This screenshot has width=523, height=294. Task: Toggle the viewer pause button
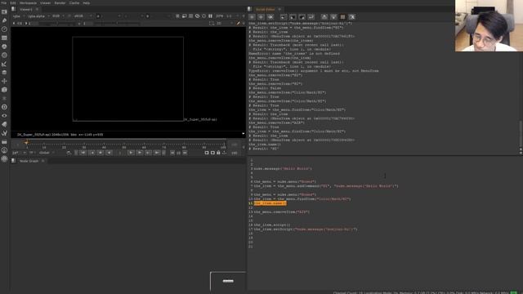[x=211, y=16]
